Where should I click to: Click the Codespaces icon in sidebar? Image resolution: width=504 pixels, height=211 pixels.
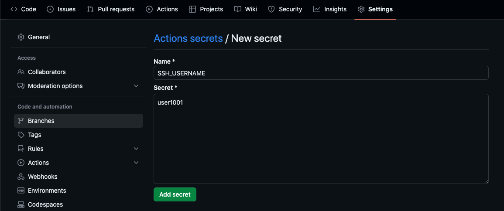21,204
